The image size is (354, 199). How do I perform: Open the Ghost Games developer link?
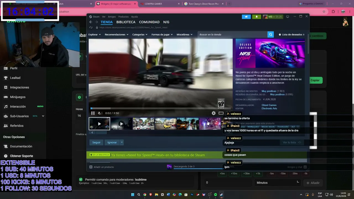click(x=269, y=105)
